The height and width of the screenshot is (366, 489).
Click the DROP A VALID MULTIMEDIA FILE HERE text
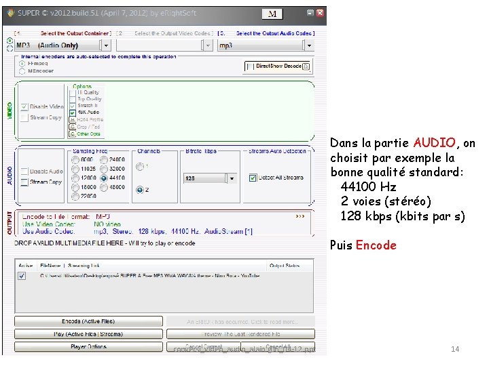pos(105,243)
